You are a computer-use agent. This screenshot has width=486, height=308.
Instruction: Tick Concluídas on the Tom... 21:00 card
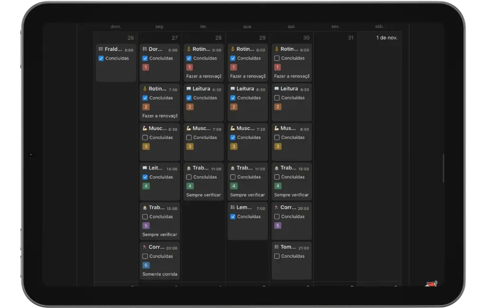pos(277,256)
